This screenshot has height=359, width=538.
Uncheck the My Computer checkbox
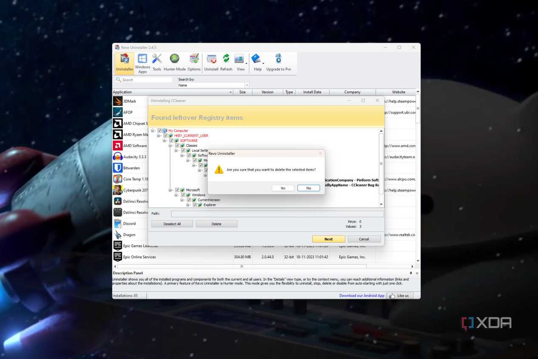pyautogui.click(x=160, y=131)
